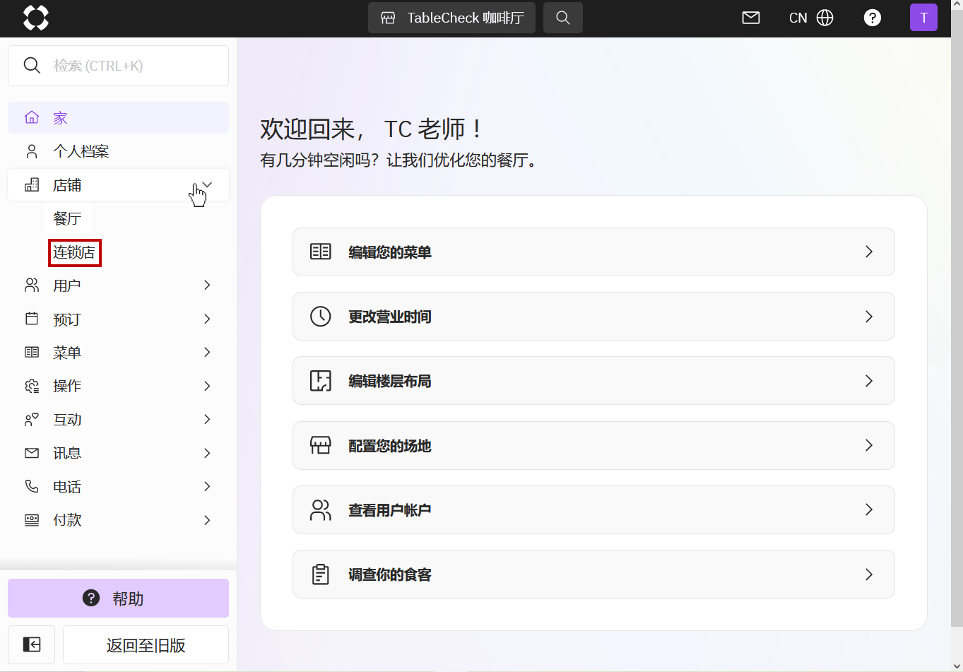
Task: Click the top bar search magnifier button
Action: click(x=563, y=18)
